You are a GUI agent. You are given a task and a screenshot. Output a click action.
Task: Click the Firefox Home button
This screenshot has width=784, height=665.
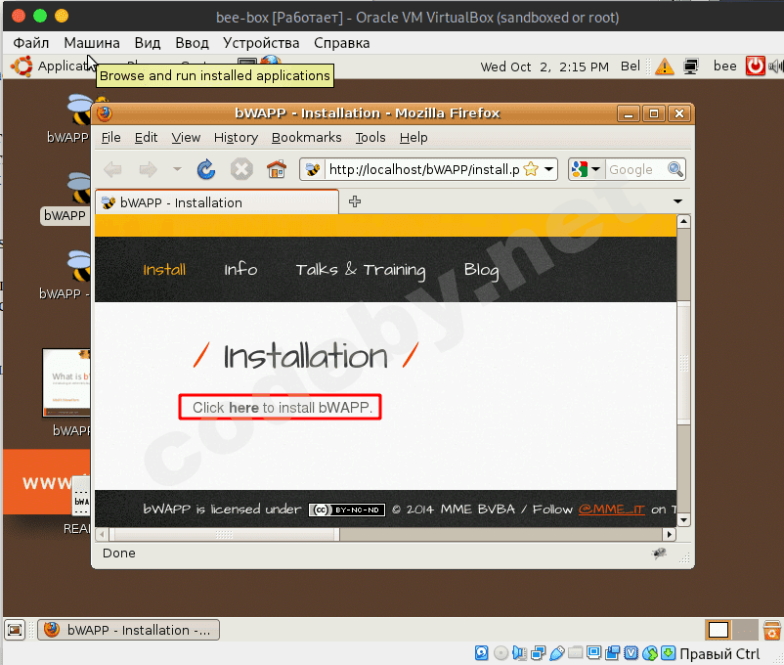[277, 169]
